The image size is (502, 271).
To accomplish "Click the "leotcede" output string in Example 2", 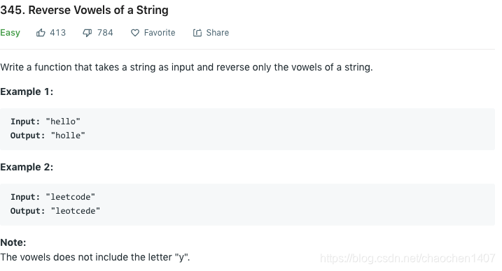I will click(x=76, y=211).
